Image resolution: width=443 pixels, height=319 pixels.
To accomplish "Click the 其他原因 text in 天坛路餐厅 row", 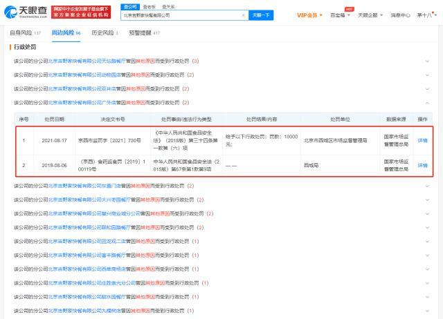I will click(145, 61).
